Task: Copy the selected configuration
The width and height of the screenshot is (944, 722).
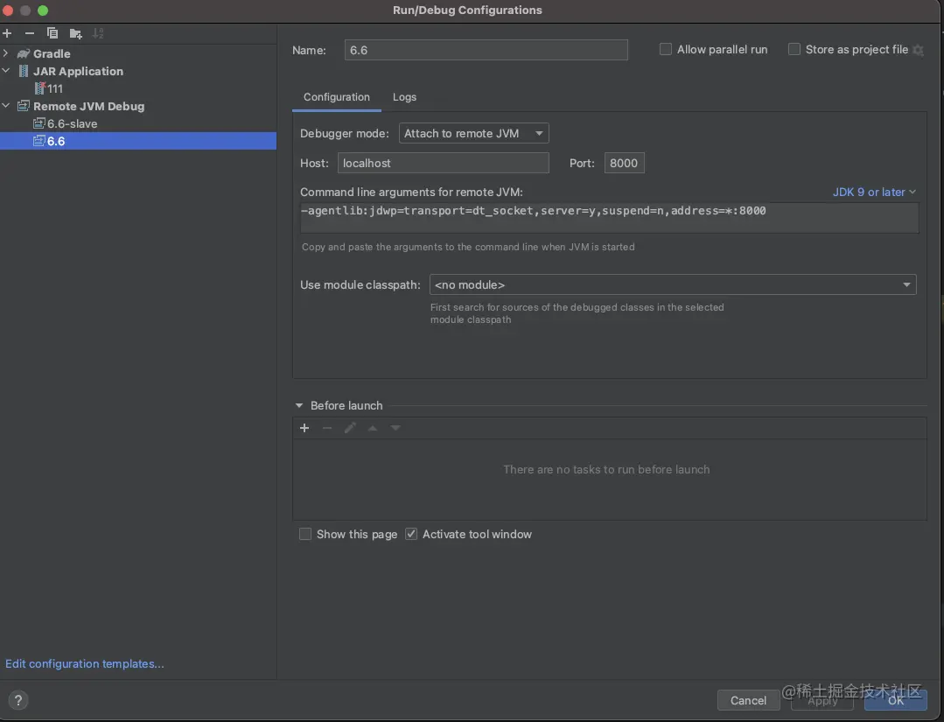Action: coord(52,33)
